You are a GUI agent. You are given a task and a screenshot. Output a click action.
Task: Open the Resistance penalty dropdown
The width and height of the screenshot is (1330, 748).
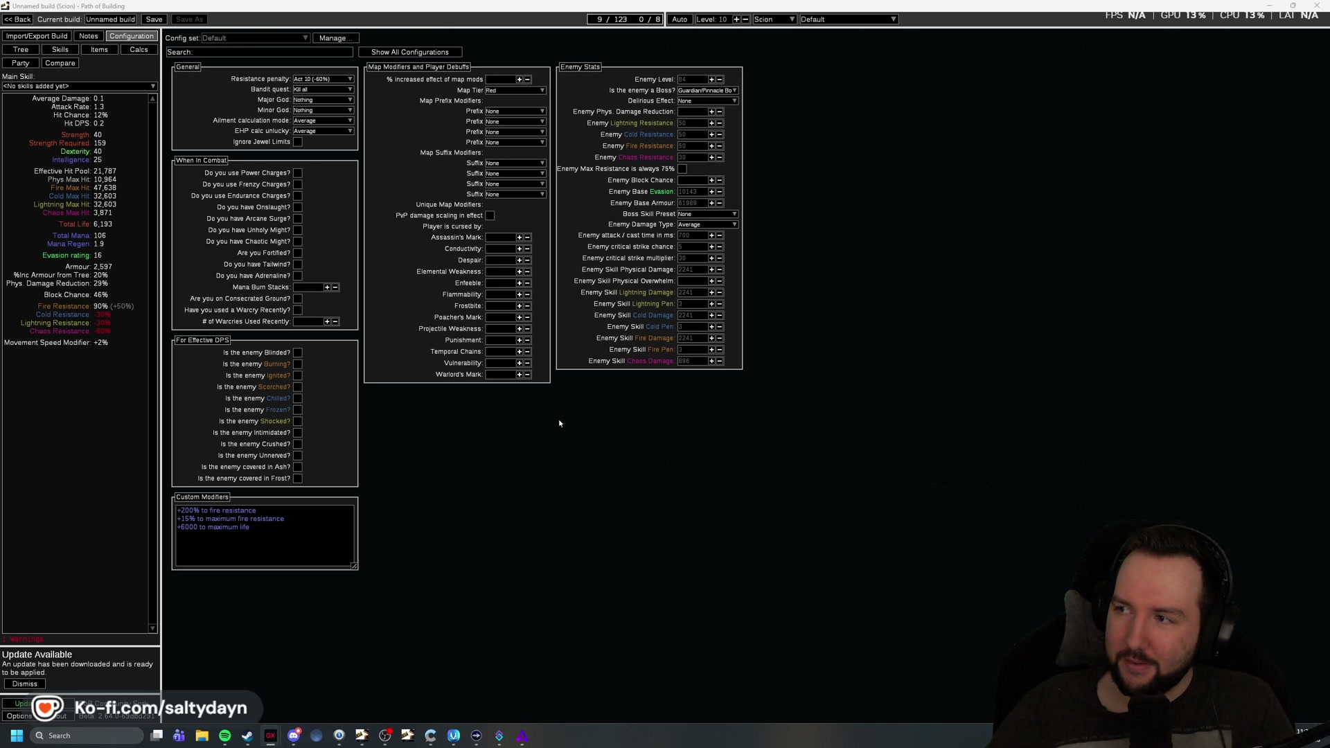(323, 79)
